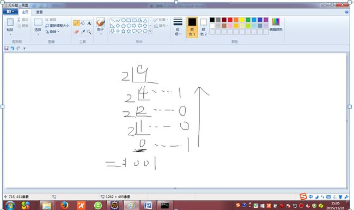Switch to the View (查看) tab
The image size is (354, 210).
39,12
